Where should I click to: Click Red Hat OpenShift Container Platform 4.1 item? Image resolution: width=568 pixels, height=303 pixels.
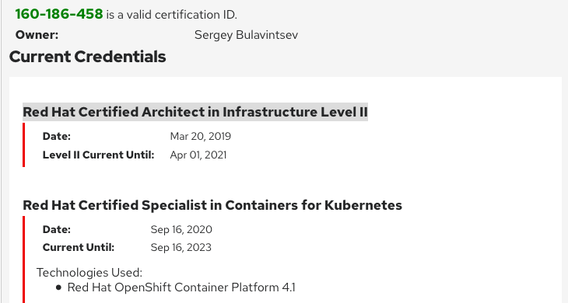tap(181, 287)
